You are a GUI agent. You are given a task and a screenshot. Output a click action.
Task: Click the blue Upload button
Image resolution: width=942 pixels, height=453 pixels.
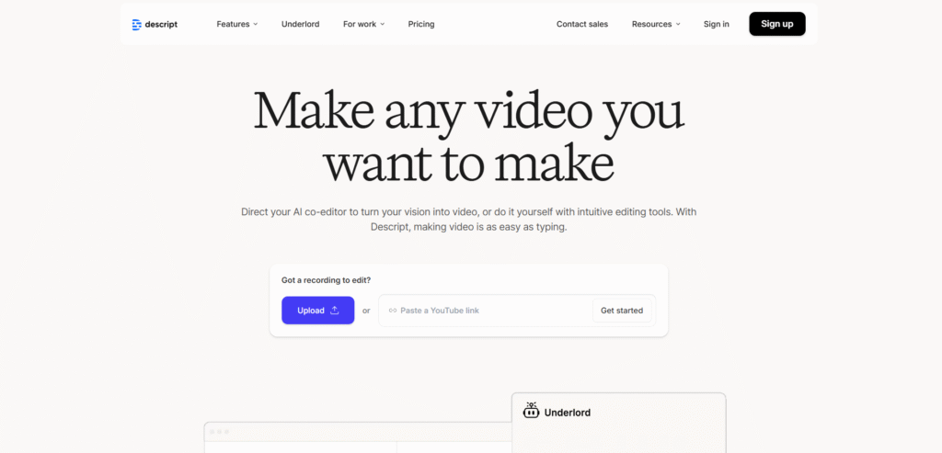[317, 311]
